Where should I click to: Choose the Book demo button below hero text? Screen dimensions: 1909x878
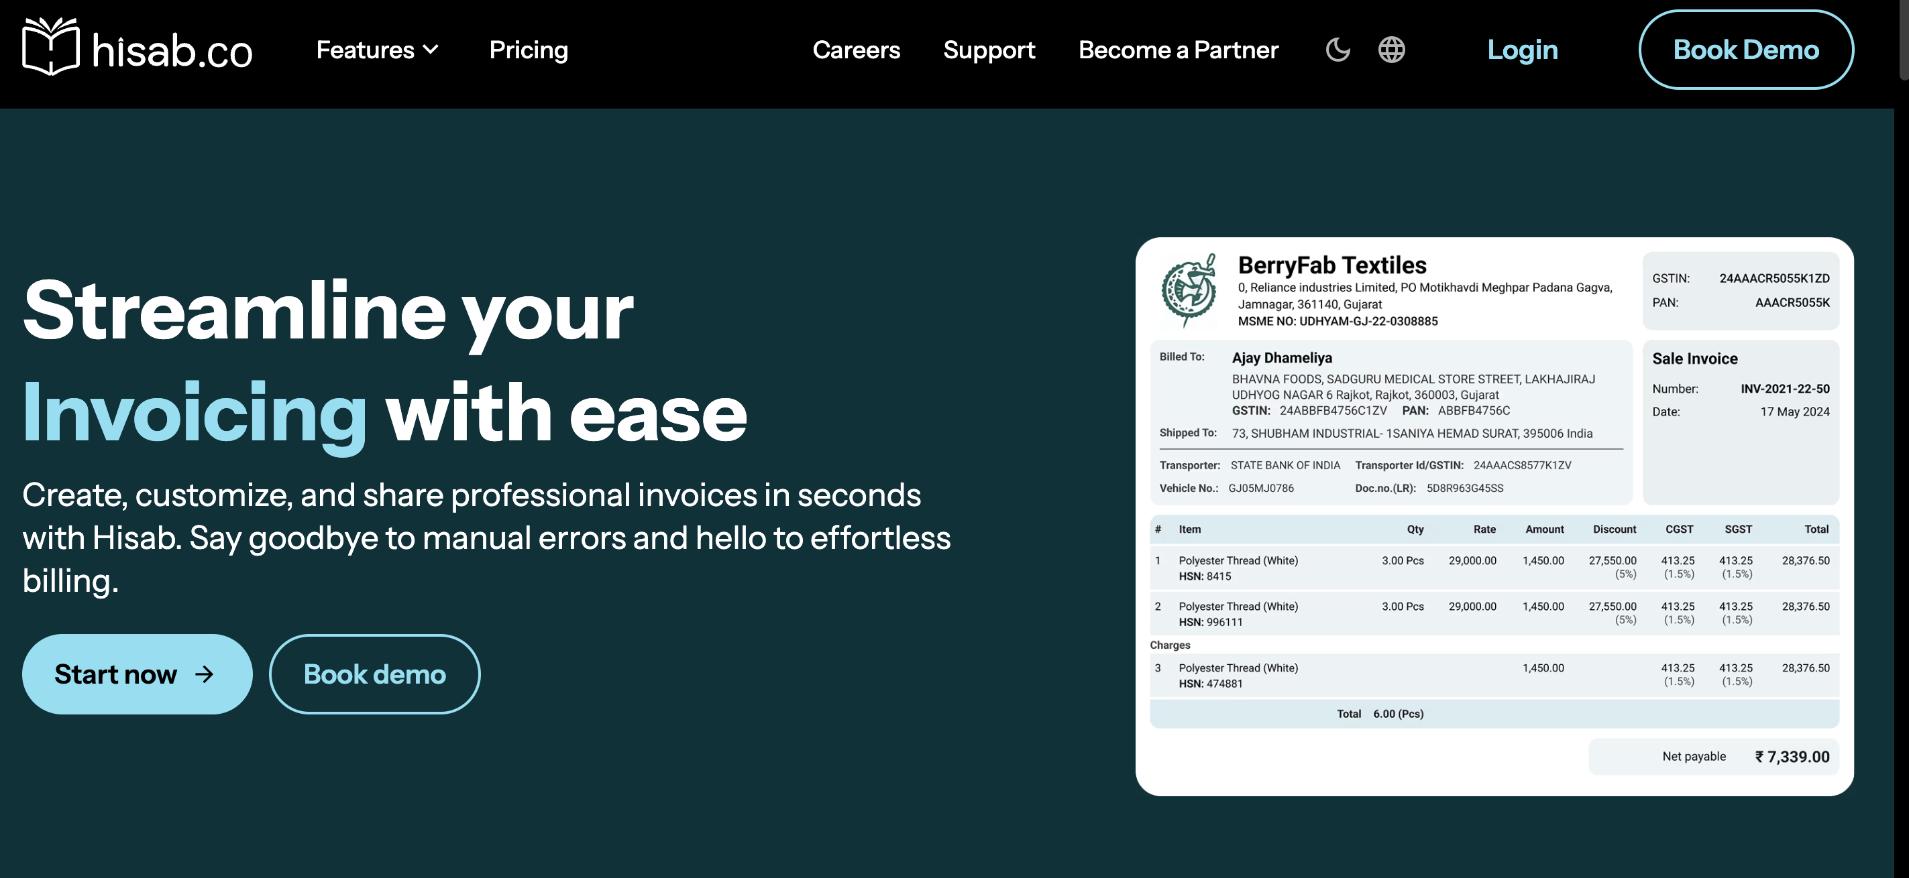[374, 674]
